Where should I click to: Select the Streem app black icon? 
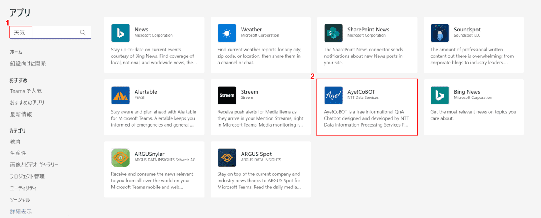227,95
